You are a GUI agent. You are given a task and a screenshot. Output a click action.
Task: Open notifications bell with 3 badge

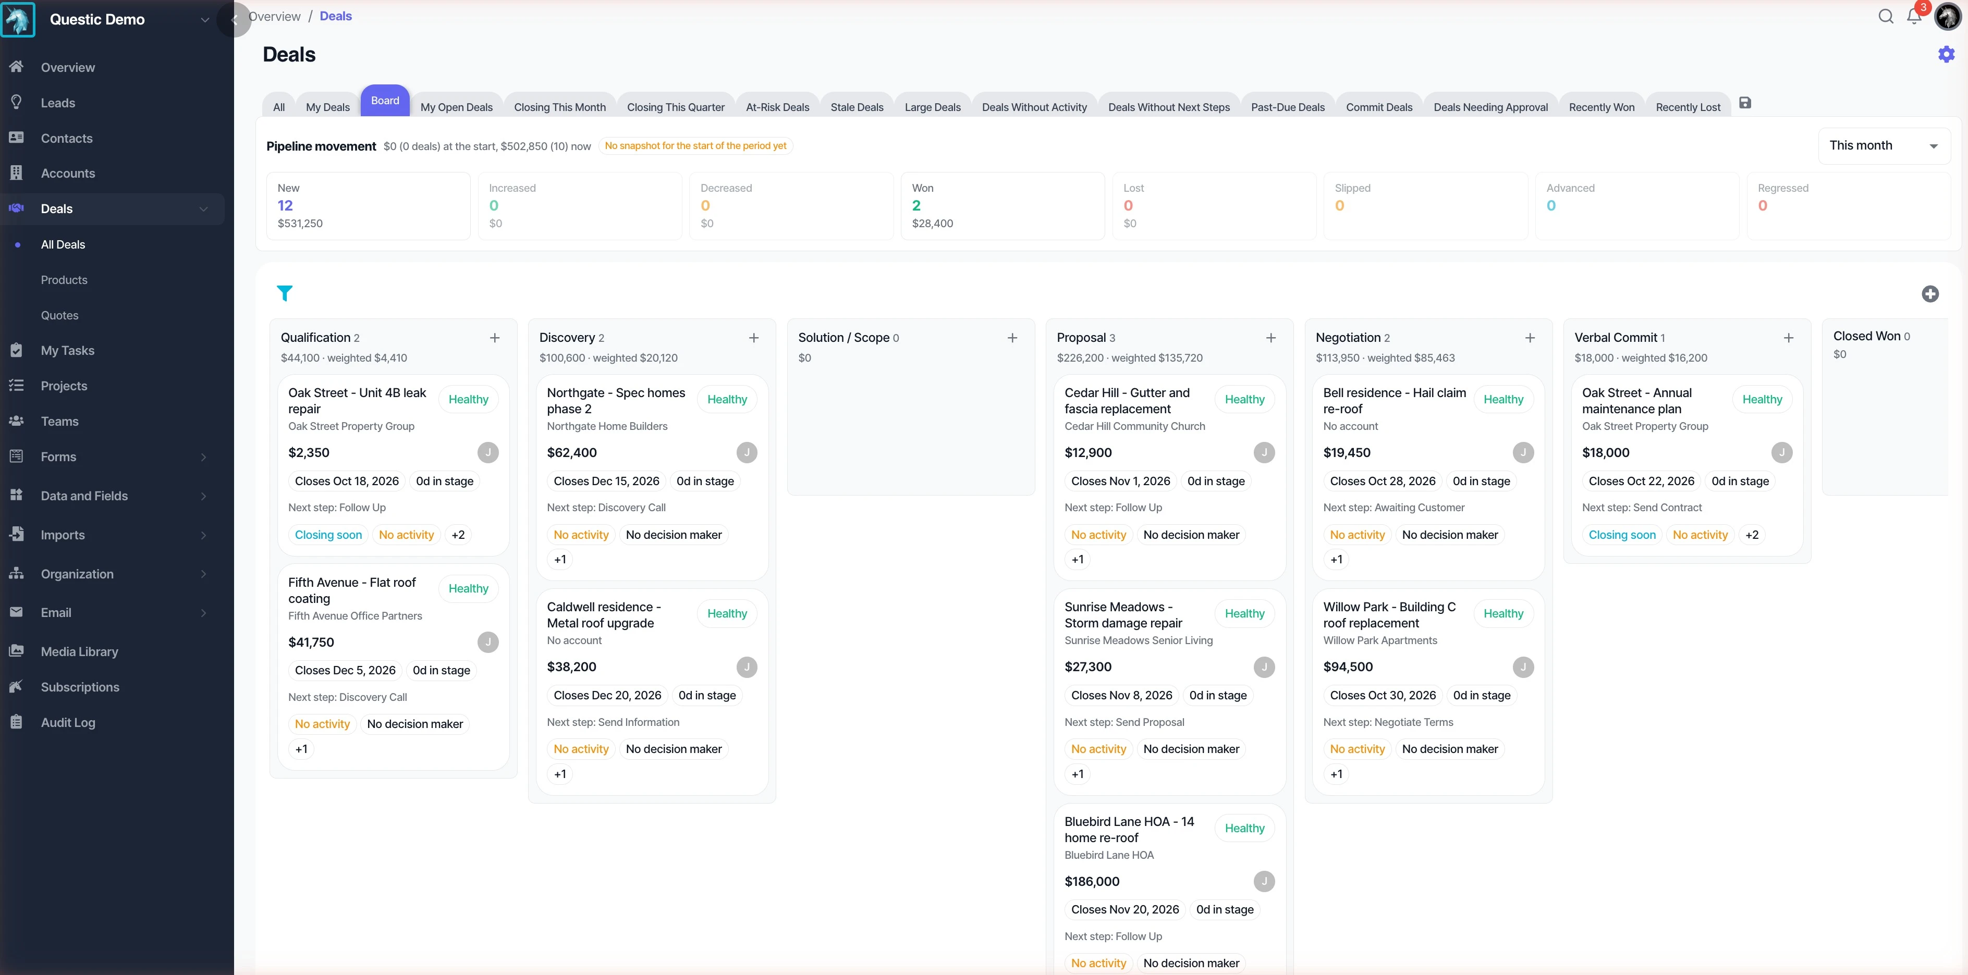(1914, 16)
